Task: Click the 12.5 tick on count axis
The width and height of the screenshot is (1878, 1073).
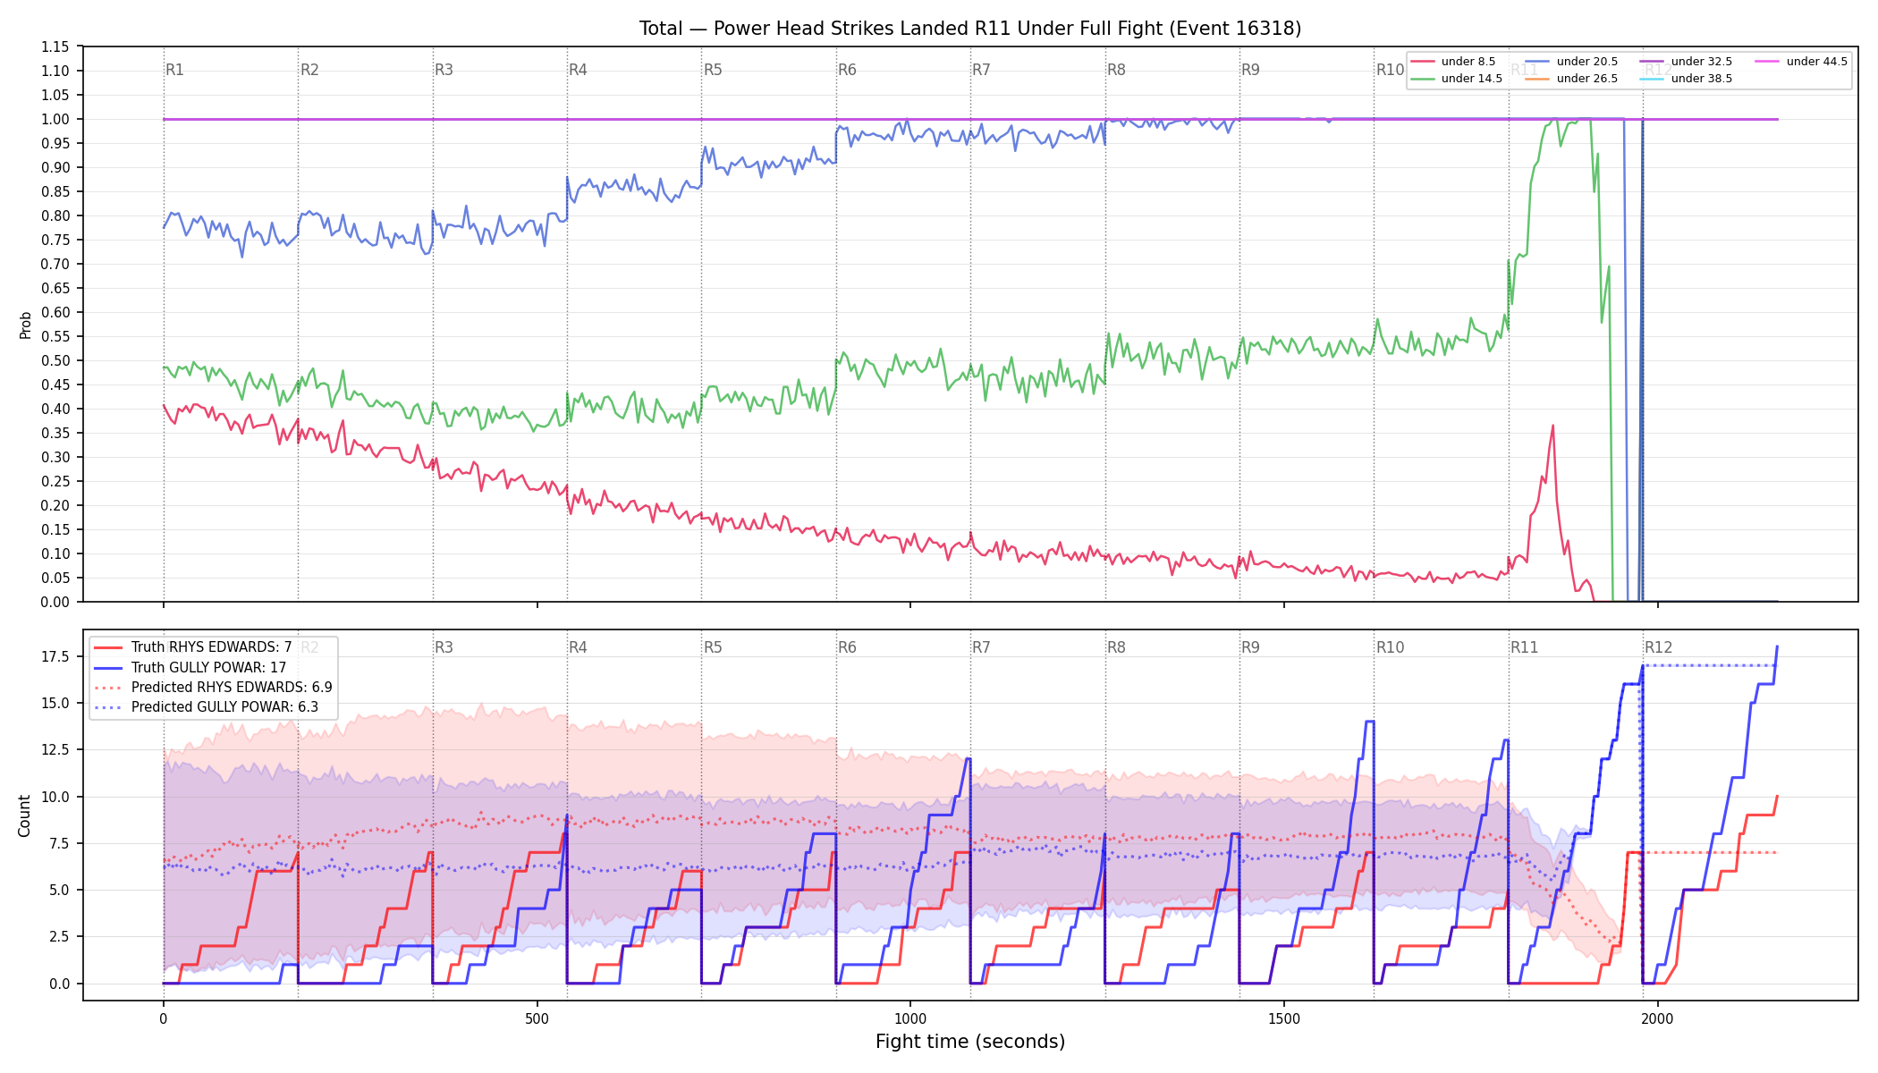Action: click(58, 749)
